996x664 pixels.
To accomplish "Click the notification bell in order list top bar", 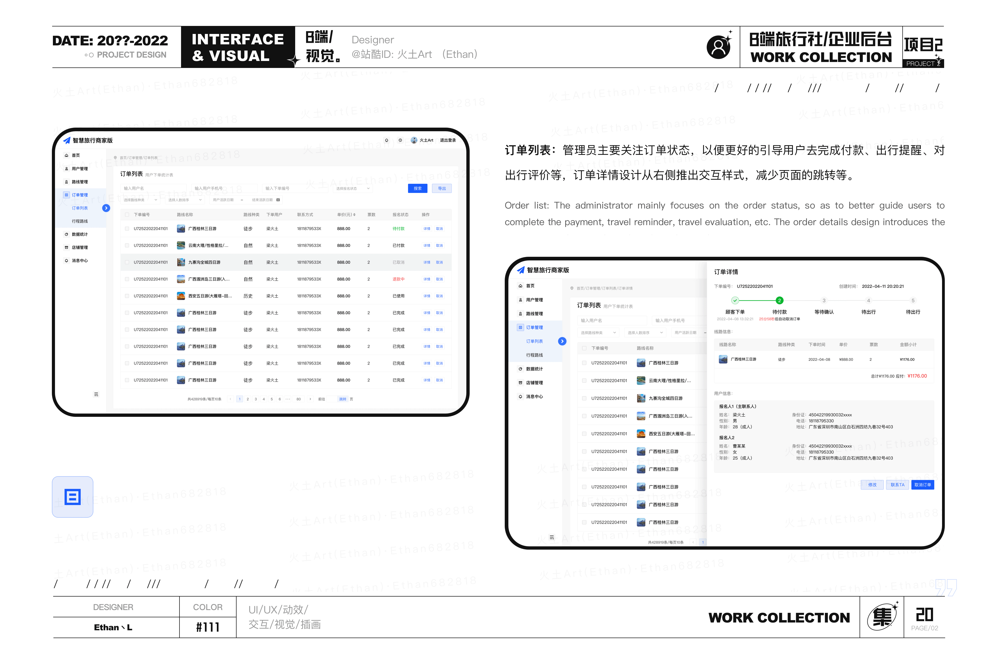I will (386, 140).
